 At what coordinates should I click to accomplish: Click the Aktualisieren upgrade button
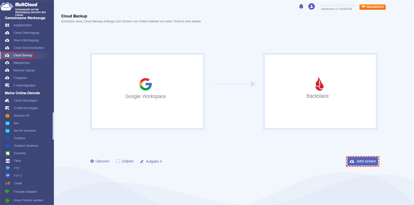tap(372, 7)
